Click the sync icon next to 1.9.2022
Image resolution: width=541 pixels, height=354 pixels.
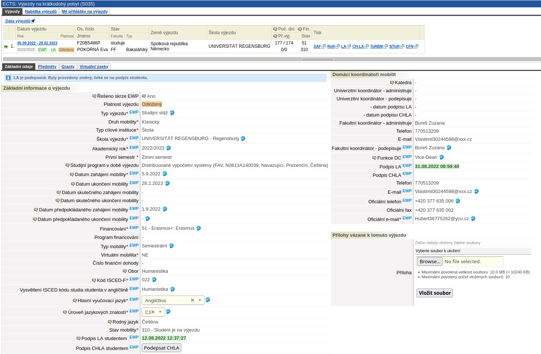[x=165, y=209]
